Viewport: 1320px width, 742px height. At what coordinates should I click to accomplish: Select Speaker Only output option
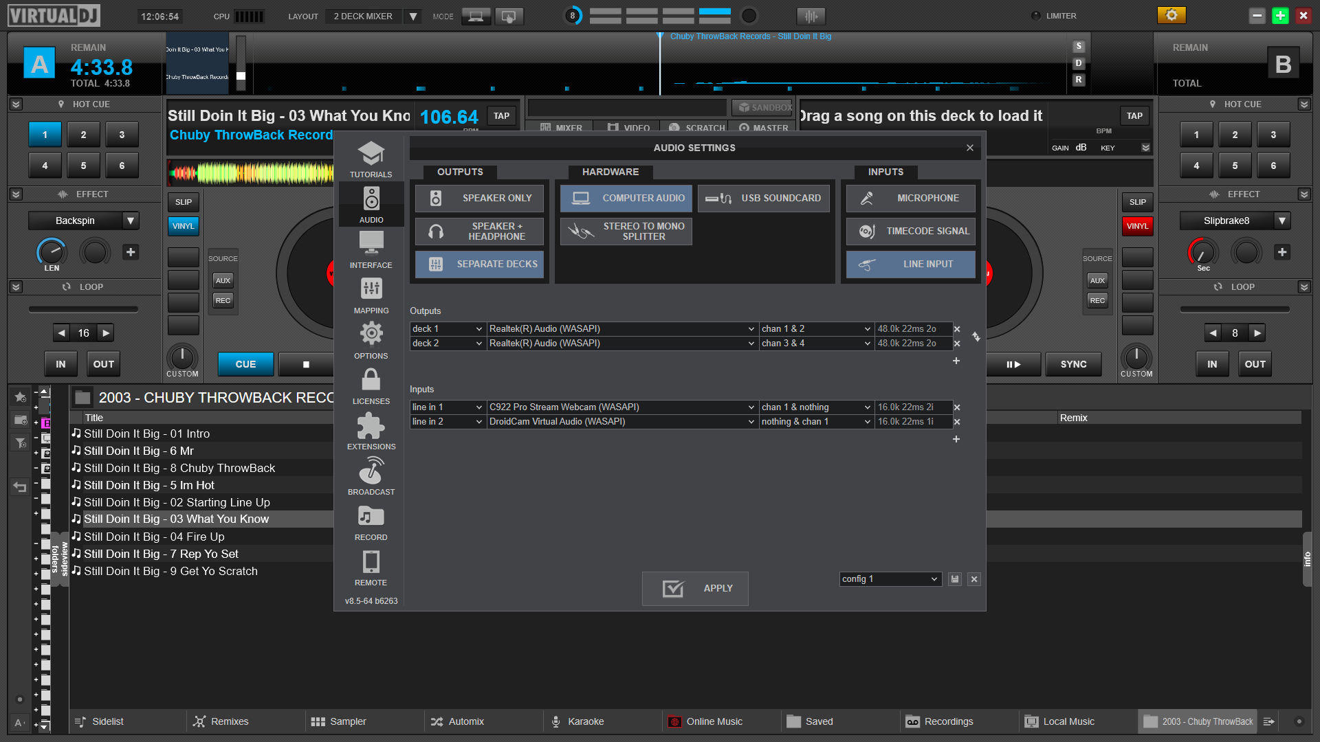pos(479,199)
